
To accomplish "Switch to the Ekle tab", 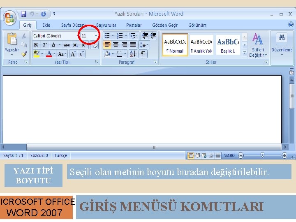I will point(46,25).
